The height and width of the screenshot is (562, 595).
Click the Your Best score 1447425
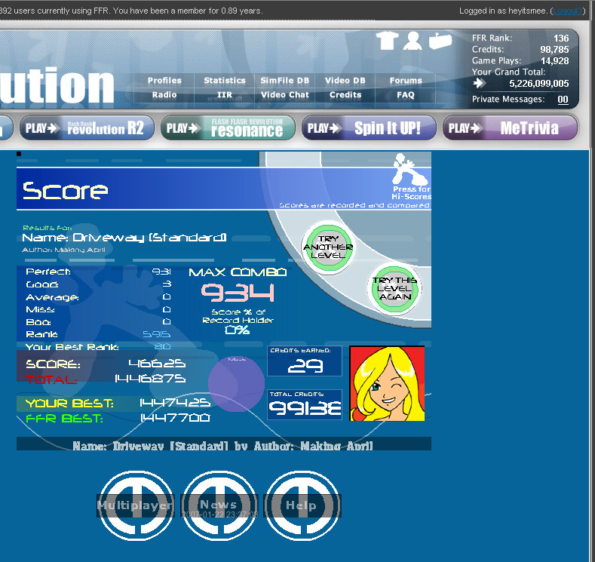174,403
